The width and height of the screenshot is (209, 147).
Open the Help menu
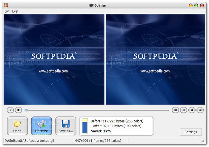pos(15,11)
